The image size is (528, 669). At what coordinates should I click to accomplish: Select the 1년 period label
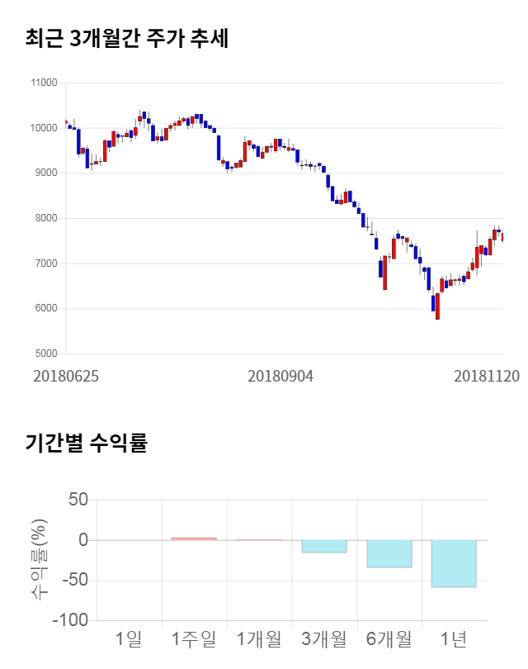(x=454, y=638)
